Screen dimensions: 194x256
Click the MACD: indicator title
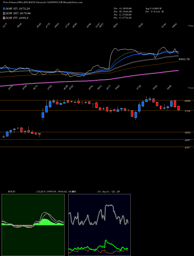pos(11,192)
